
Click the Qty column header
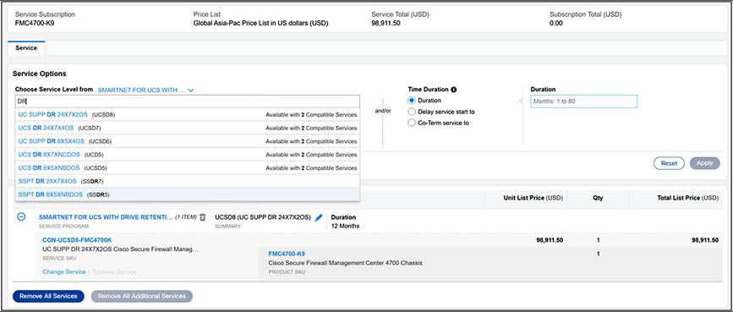click(x=598, y=198)
